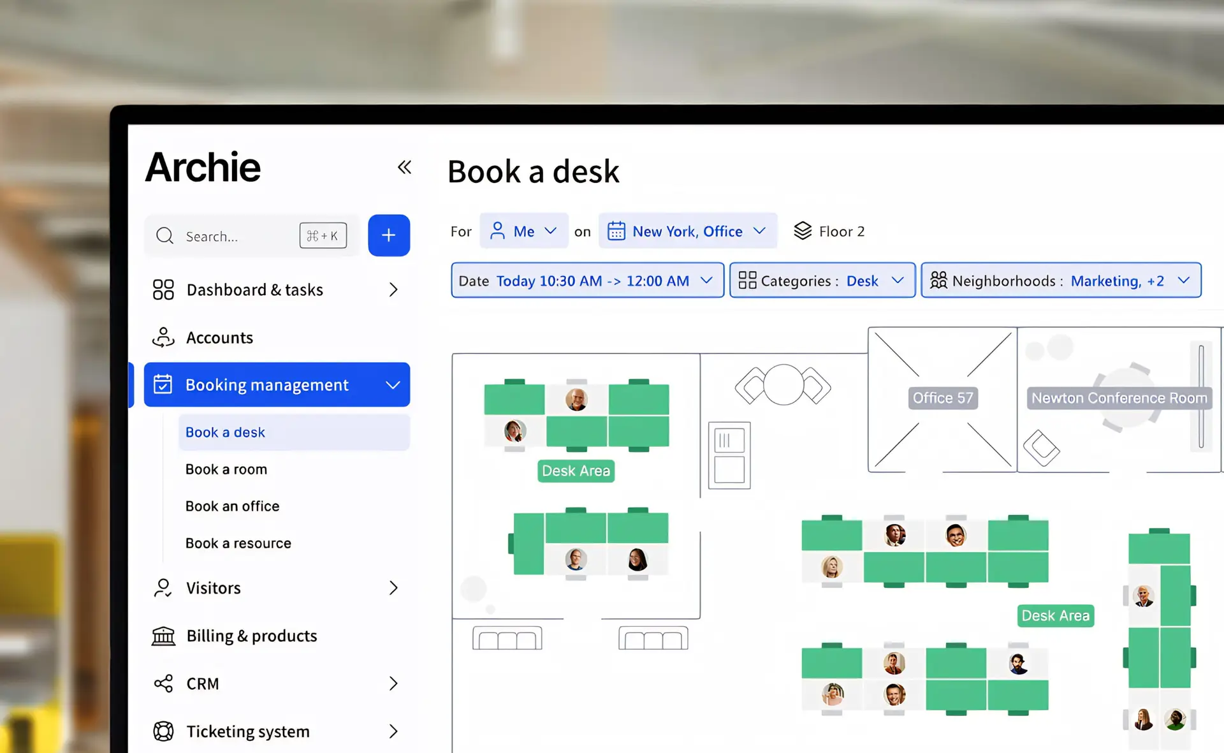The height and width of the screenshot is (753, 1224).
Task: Click the blue plus add button
Action: pyautogui.click(x=389, y=235)
